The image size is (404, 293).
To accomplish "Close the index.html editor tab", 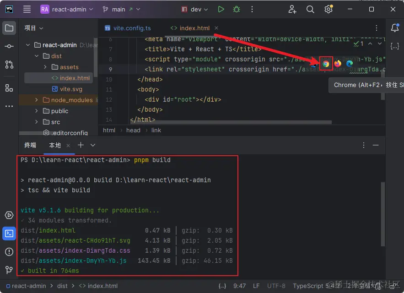I will [x=216, y=28].
